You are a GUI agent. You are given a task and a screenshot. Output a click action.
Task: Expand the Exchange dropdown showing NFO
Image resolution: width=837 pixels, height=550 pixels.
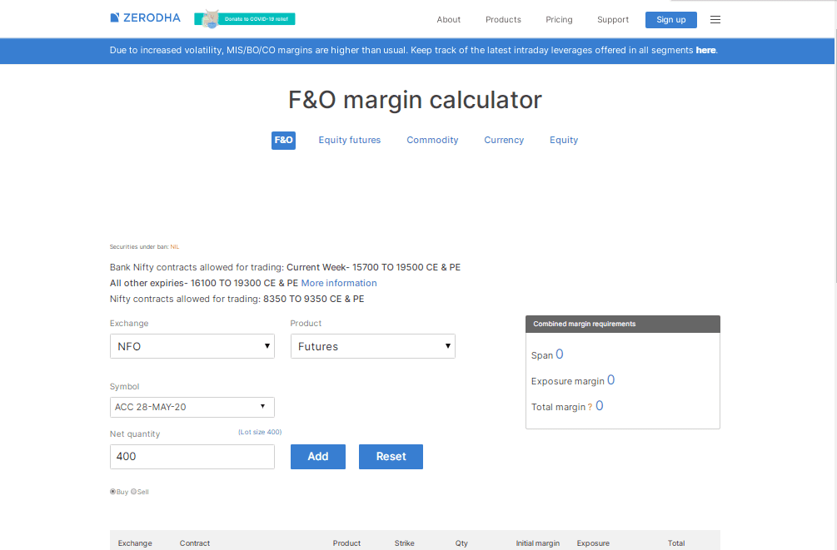(192, 346)
